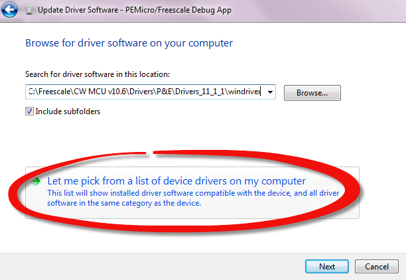Click the Drivers_11_1_1 segment in the path
406x280 pixels.
click(x=199, y=93)
